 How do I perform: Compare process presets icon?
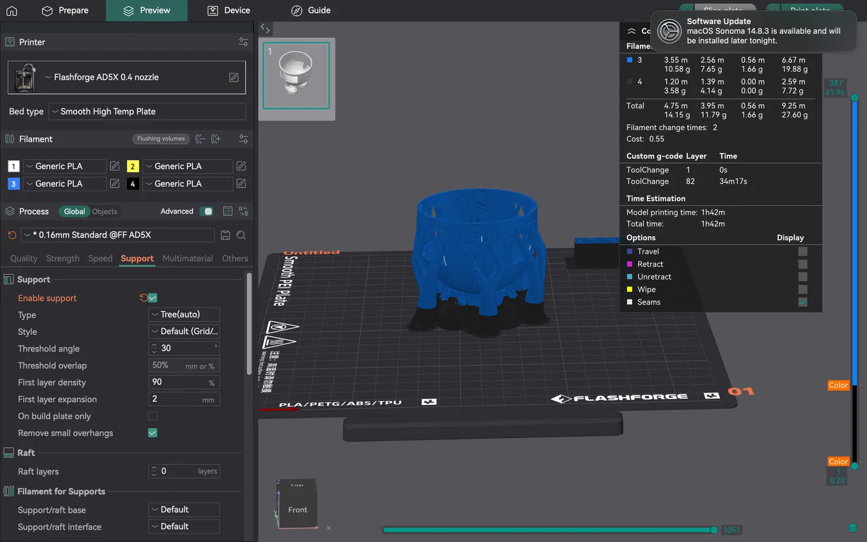(243, 211)
